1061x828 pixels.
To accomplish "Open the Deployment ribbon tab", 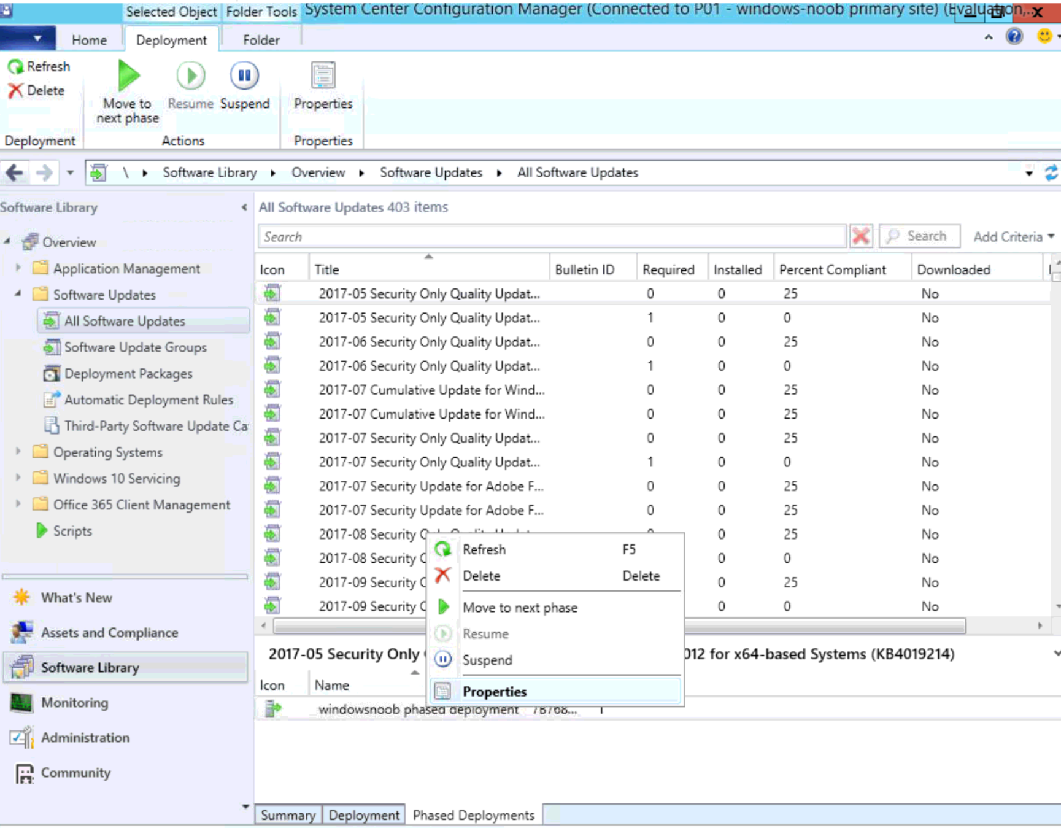I will click(x=172, y=40).
